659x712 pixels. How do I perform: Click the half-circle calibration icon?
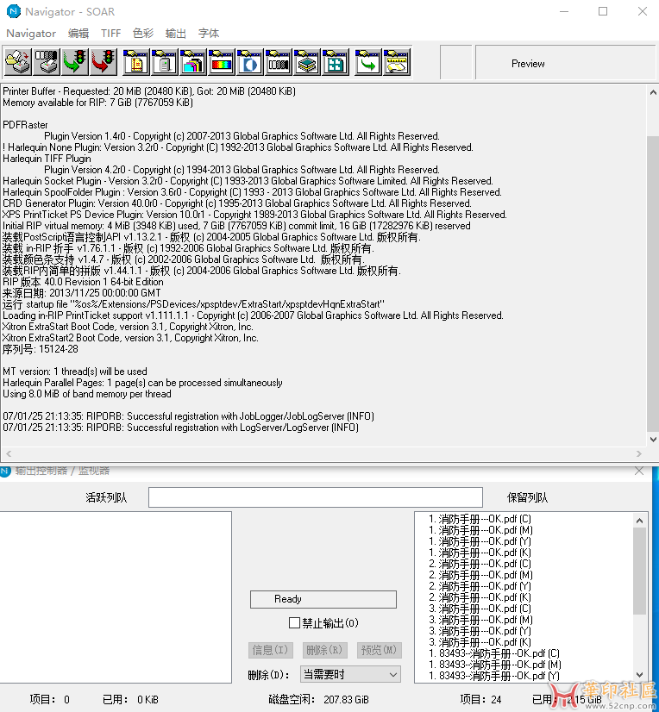249,62
